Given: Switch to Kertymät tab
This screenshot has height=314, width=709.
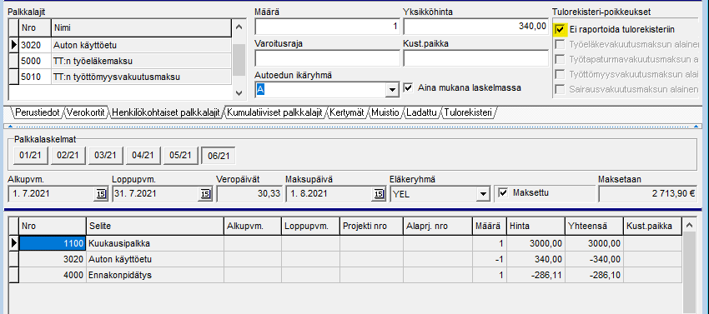Looking at the screenshot, I should [347, 112].
